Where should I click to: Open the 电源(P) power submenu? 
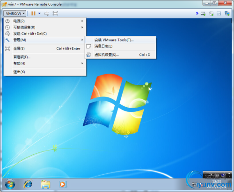[x=45, y=21]
